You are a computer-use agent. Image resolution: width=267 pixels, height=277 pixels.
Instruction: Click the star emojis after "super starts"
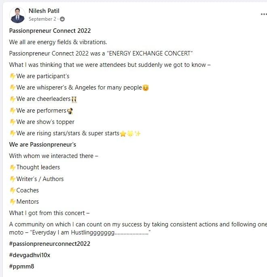pyautogui.click(x=130, y=134)
